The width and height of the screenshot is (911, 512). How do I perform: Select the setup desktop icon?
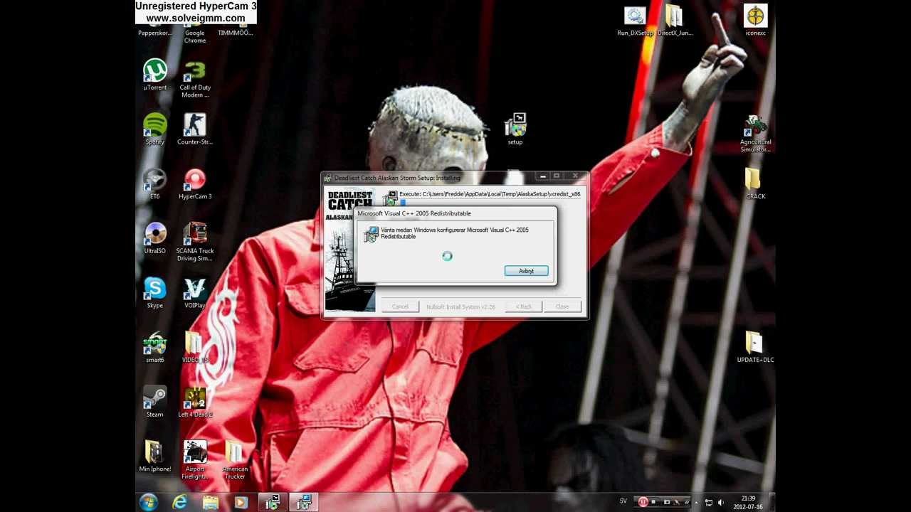pos(515,129)
